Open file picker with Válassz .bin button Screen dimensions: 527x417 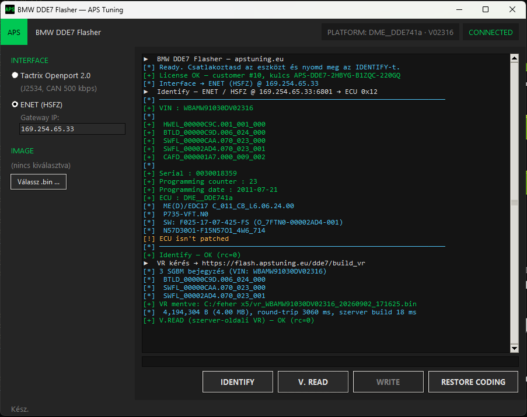coord(39,181)
